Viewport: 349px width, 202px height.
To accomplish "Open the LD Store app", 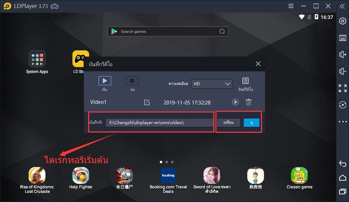I will [80, 59].
